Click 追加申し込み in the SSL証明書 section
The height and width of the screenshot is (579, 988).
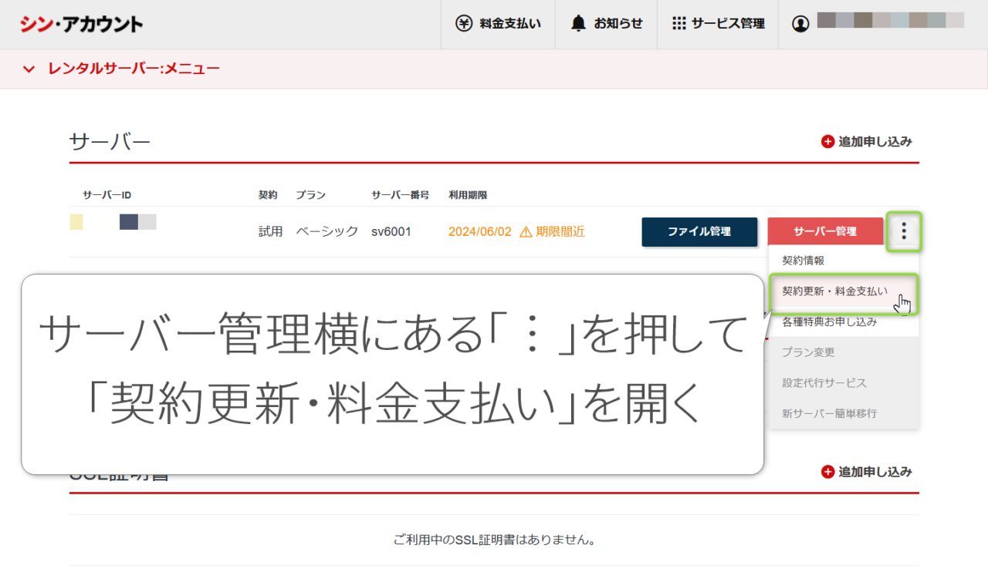(x=867, y=472)
